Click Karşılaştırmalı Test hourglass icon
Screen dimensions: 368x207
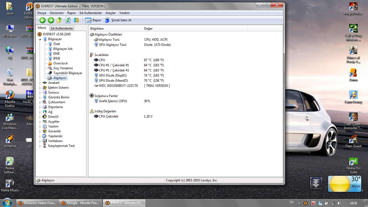click(x=45, y=146)
